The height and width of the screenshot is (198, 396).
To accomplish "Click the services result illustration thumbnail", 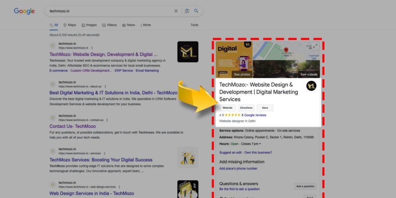I will (188, 157).
